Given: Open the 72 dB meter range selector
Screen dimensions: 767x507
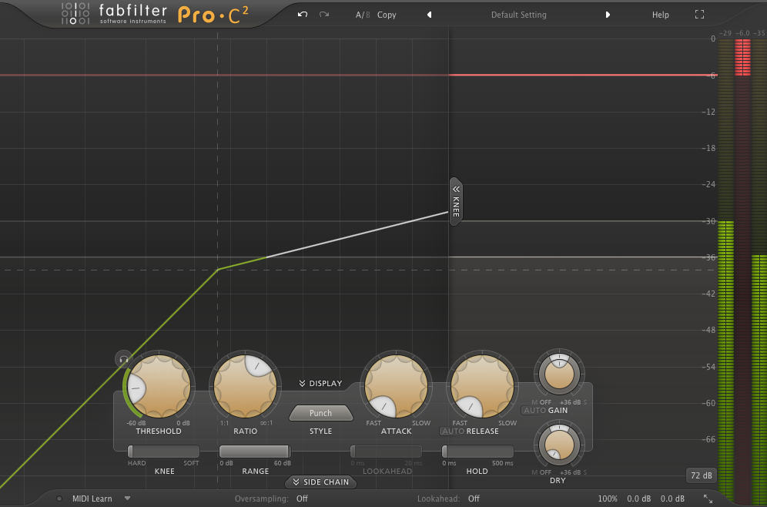Looking at the screenshot, I should pyautogui.click(x=701, y=475).
